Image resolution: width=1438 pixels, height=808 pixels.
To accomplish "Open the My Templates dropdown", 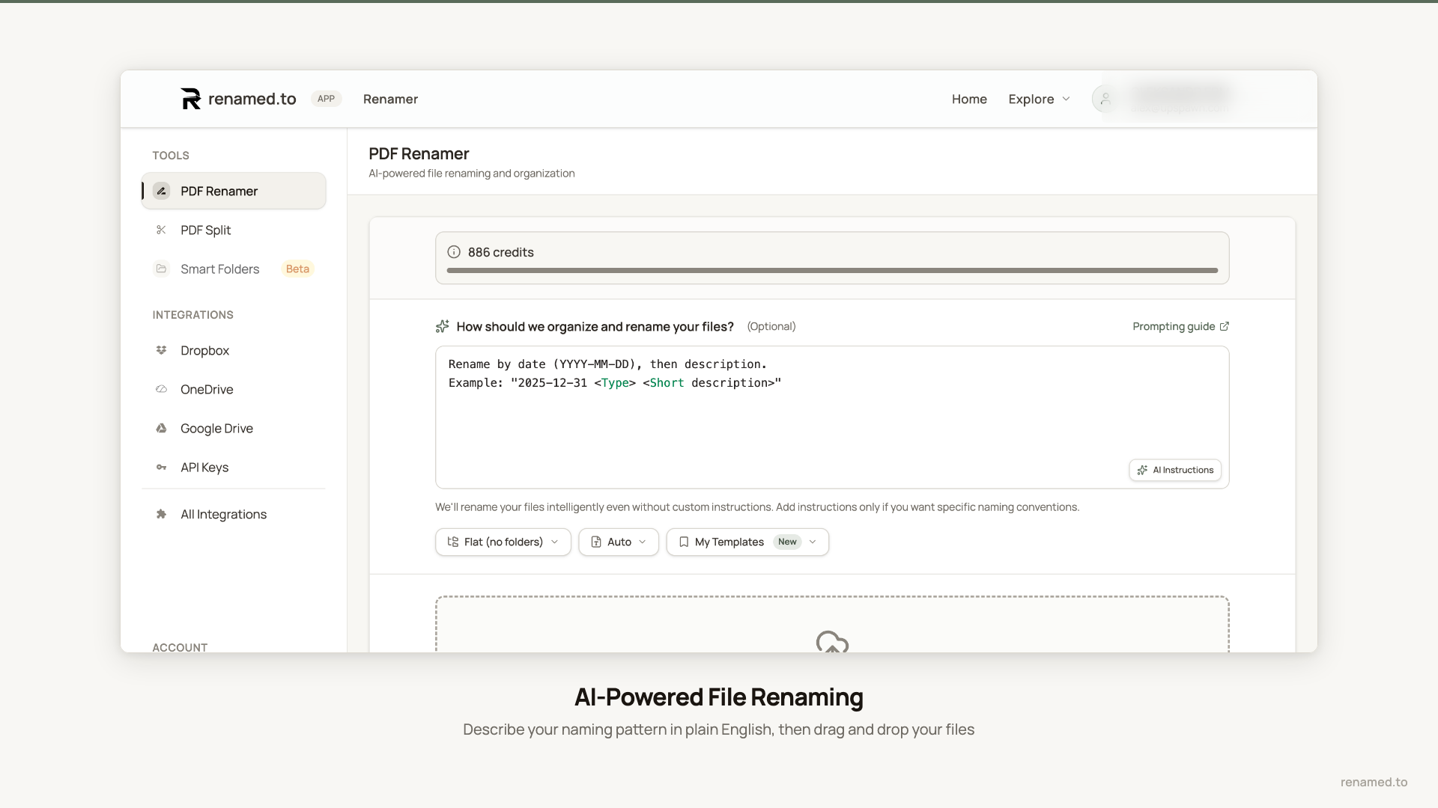I will coord(747,542).
